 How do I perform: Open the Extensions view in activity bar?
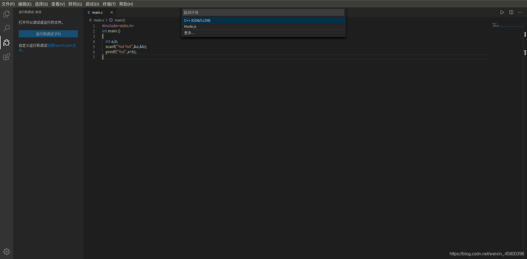[7, 57]
